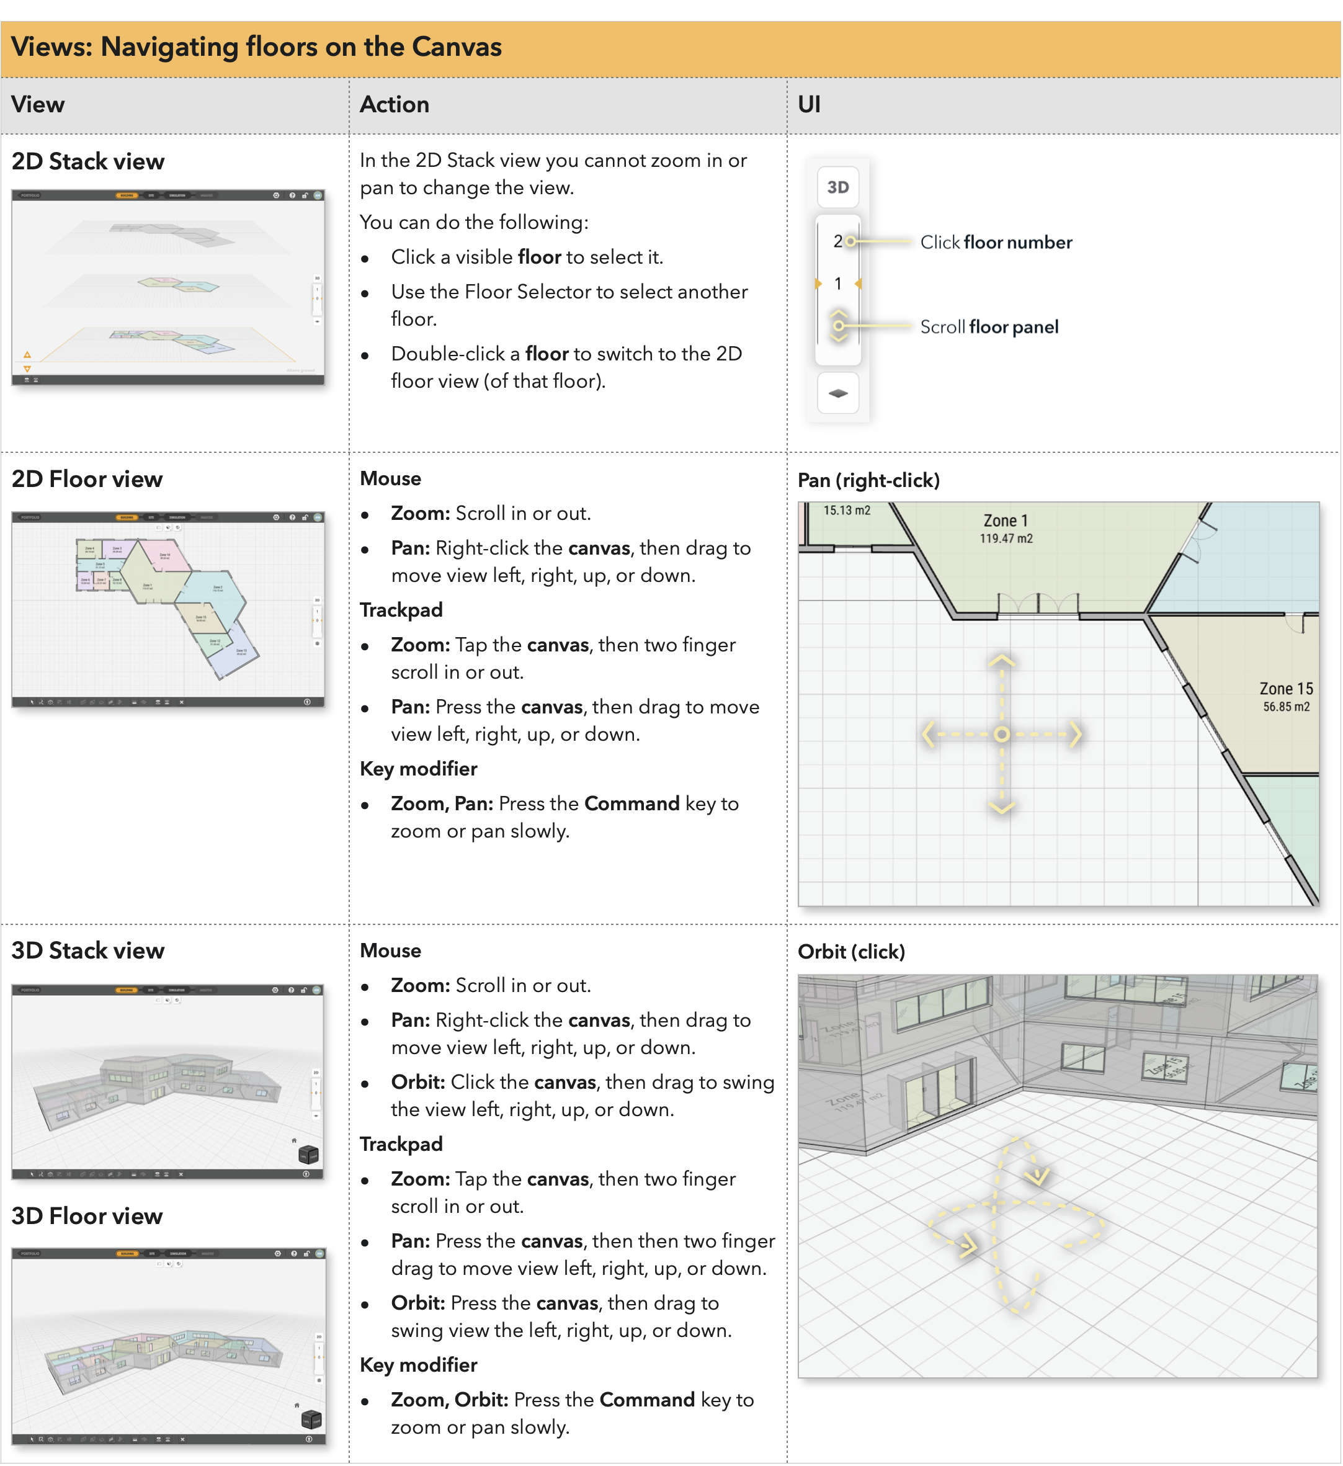Viewport: 1343px width, 1466px height.
Task: Click home icon in 3D Floor view thumbnail
Action: (297, 1405)
